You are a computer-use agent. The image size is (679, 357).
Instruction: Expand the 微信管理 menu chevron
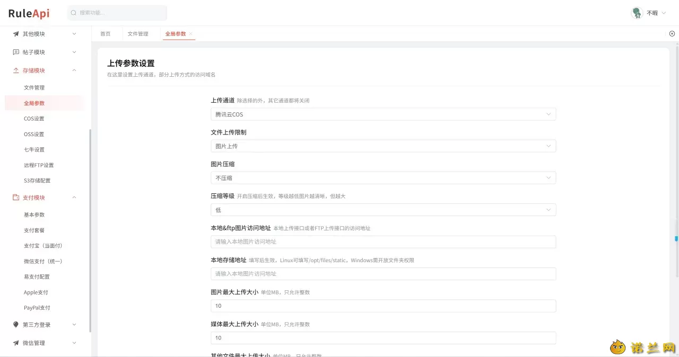[74, 343]
